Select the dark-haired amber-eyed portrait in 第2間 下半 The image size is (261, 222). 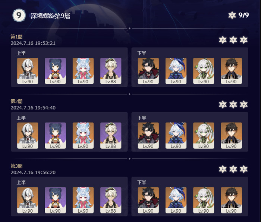point(232,135)
